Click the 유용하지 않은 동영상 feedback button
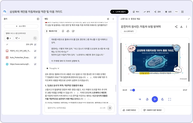The height and width of the screenshot is (123, 193). coord(153,110)
